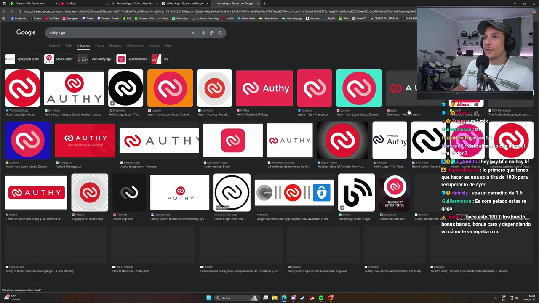Open the Authy Logo Dark PNG thumbnail
The width and height of the screenshot is (539, 303).
tap(232, 193)
